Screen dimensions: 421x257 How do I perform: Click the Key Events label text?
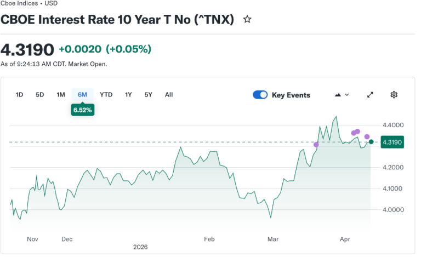tap(291, 95)
